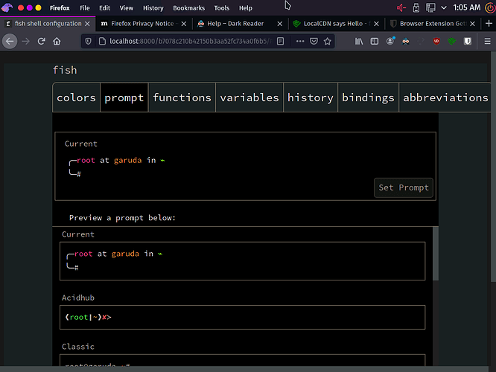Switch to the history tab
496x372 pixels.
(x=311, y=97)
